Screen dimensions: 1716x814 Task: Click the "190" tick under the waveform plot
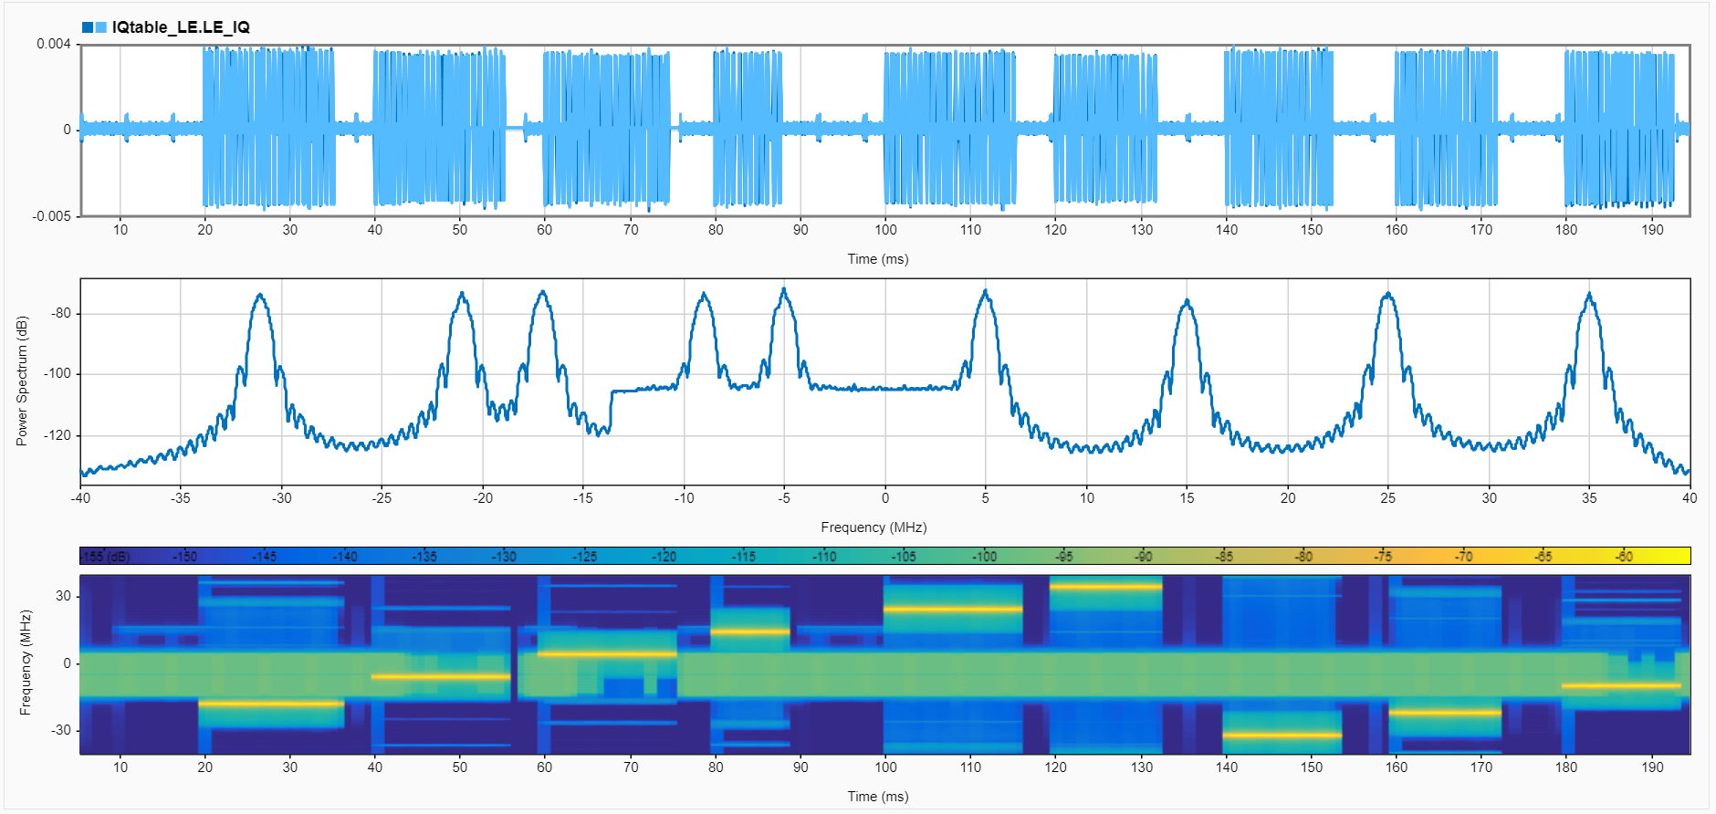pos(1652,230)
